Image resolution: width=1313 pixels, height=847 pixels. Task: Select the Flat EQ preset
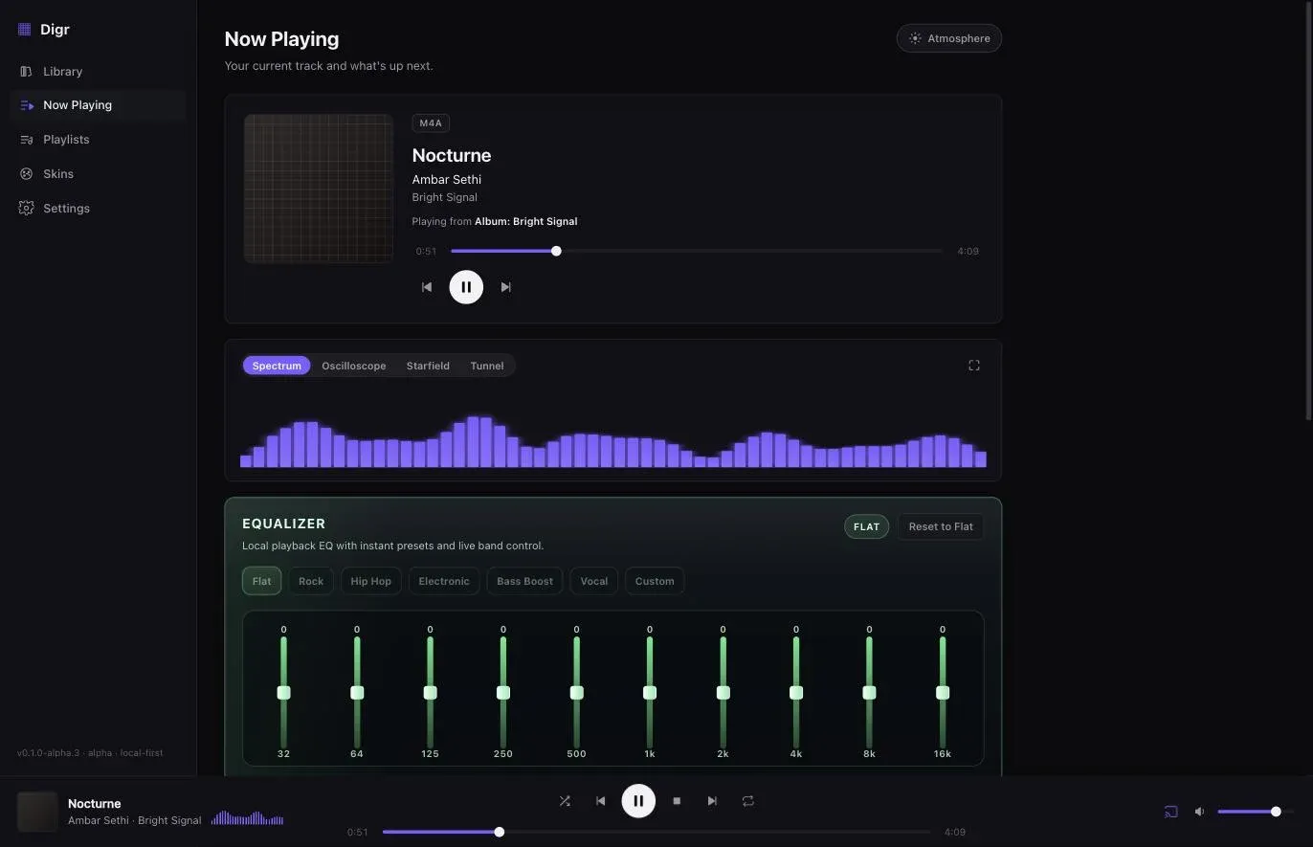coord(261,581)
